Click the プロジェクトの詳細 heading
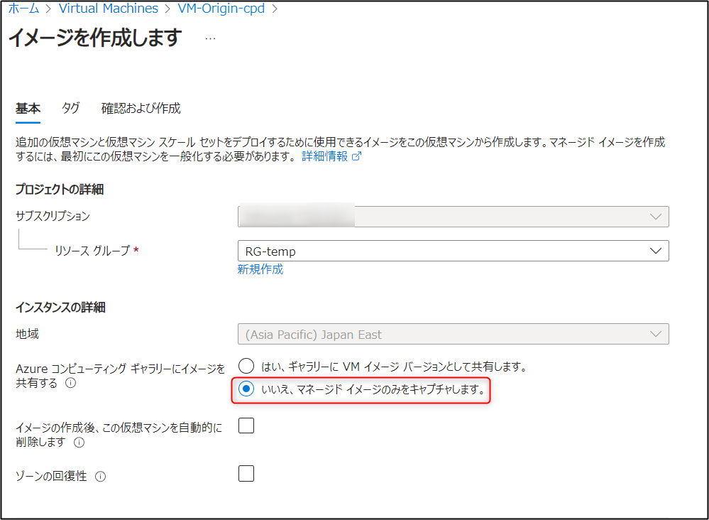 click(x=60, y=189)
